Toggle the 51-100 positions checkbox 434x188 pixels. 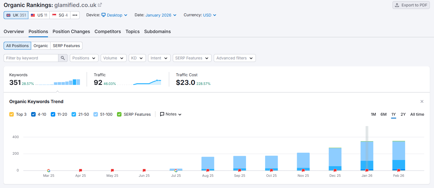tap(96, 114)
